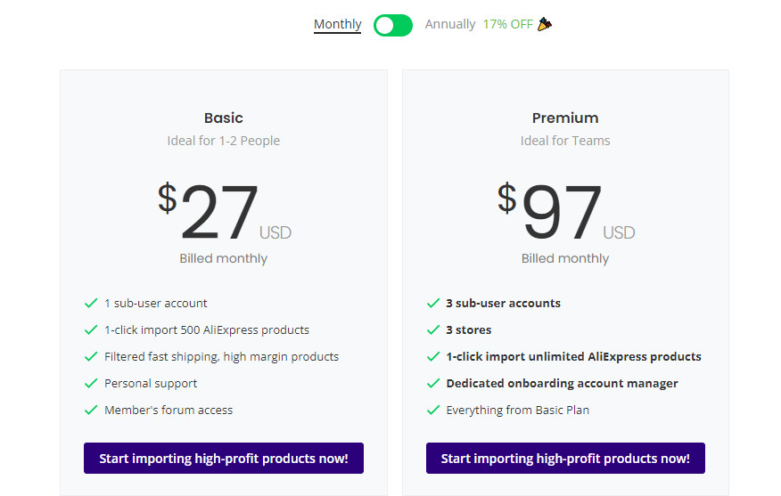
Task: Click the checkmark next to 1 sub-user account
Action: click(91, 303)
